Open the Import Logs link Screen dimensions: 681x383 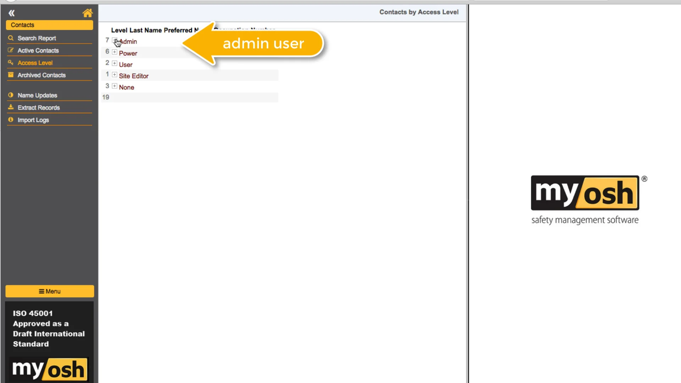click(x=33, y=120)
